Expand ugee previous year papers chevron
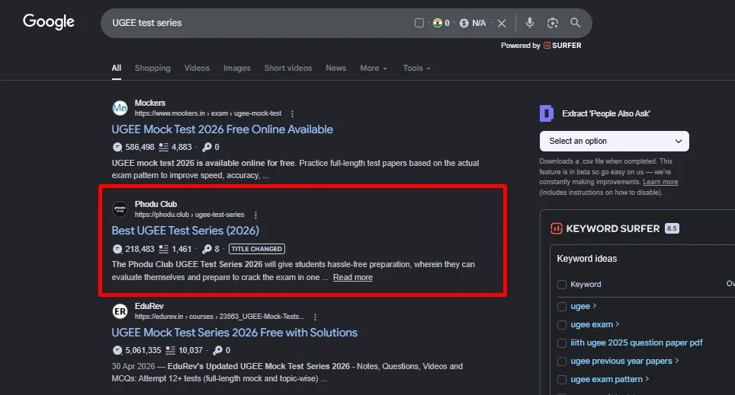Screen dimensions: 735x395 (677, 360)
